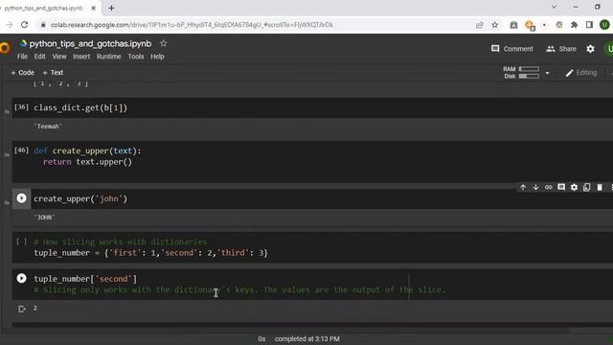Click the cell containing class_dict.get(b[1])
Image resolution: width=613 pixels, height=345 pixels.
pos(313,108)
